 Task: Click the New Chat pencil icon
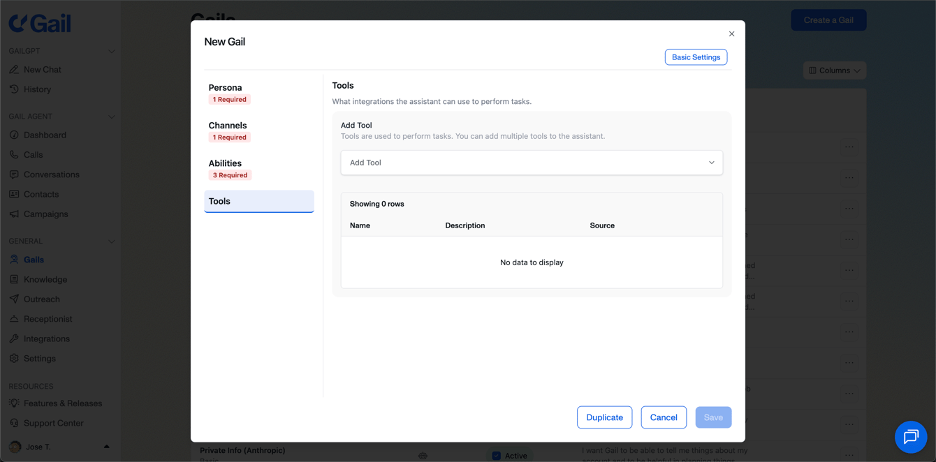14,70
